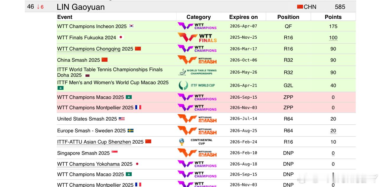Open the WTT Champions Chongqing link
This screenshot has height=187, width=381.
[89, 49]
